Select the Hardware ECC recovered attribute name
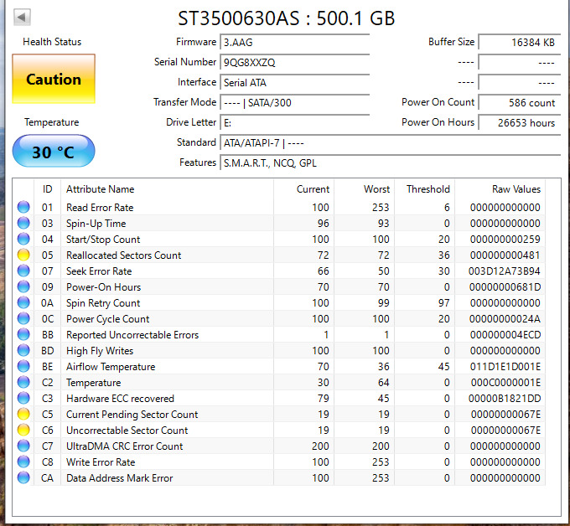Screen dimensions: 570x526 click(120, 399)
